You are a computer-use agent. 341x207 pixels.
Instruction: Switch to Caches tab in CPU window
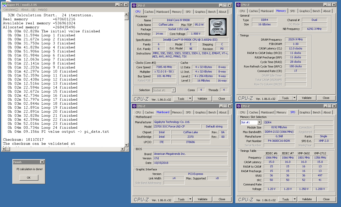pos(149,12)
